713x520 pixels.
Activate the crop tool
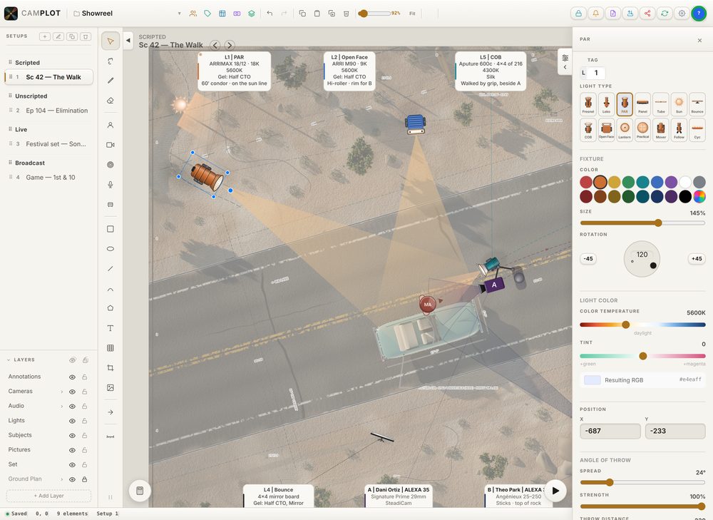(x=111, y=367)
